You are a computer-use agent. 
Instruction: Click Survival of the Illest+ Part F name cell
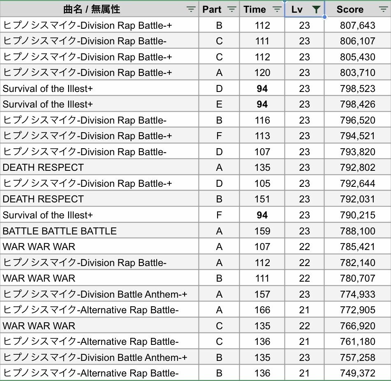99,215
